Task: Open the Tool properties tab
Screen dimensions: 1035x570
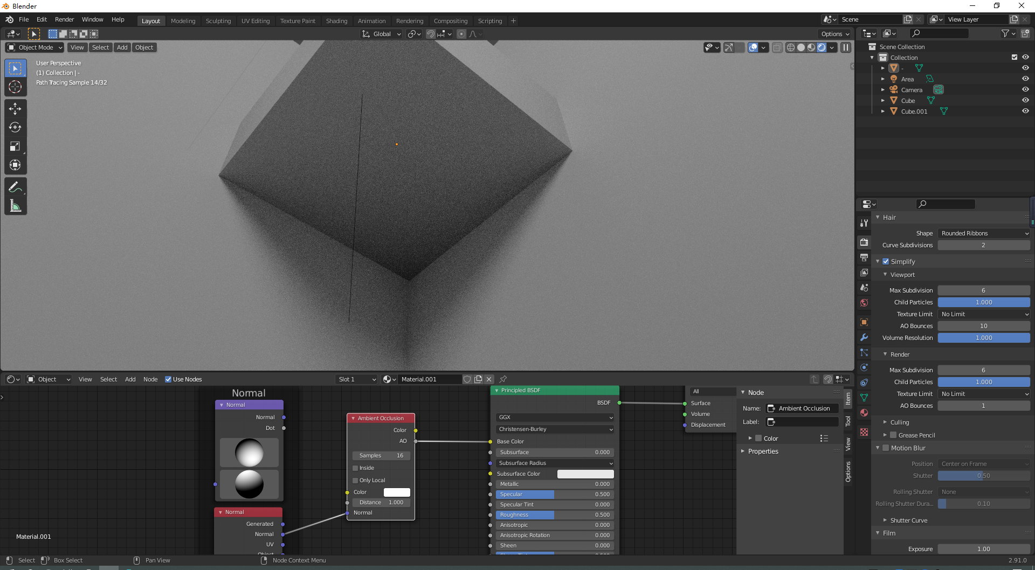Action: 864,223
